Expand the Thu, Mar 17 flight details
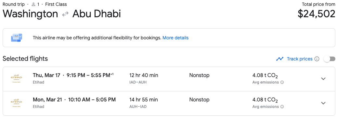Screen dimensions: 337x118 (323, 79)
